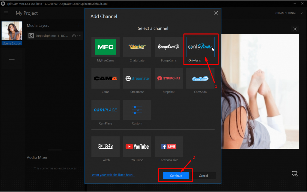Choose the Custom channel tile

click(x=137, y=110)
